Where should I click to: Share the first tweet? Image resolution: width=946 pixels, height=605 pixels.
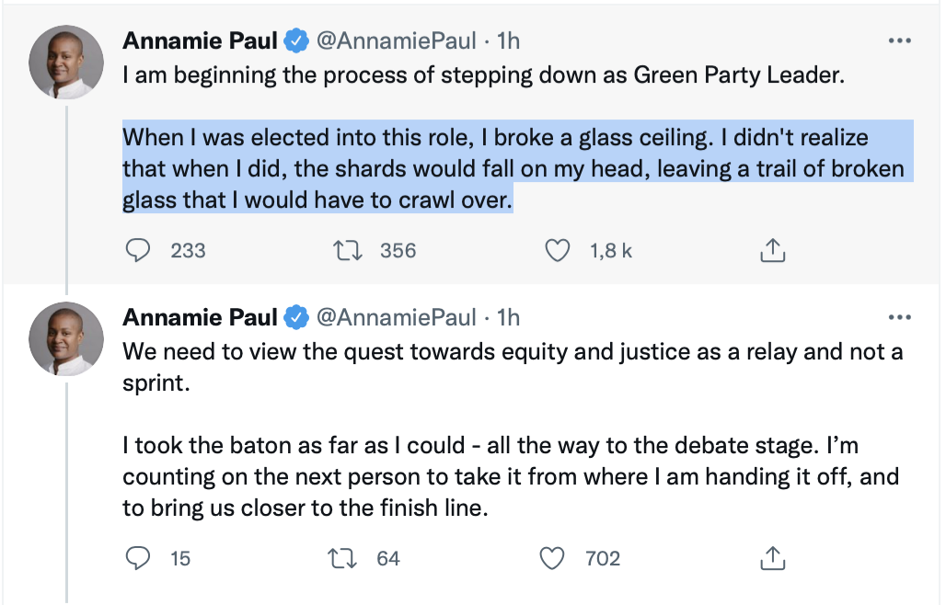[x=773, y=249]
